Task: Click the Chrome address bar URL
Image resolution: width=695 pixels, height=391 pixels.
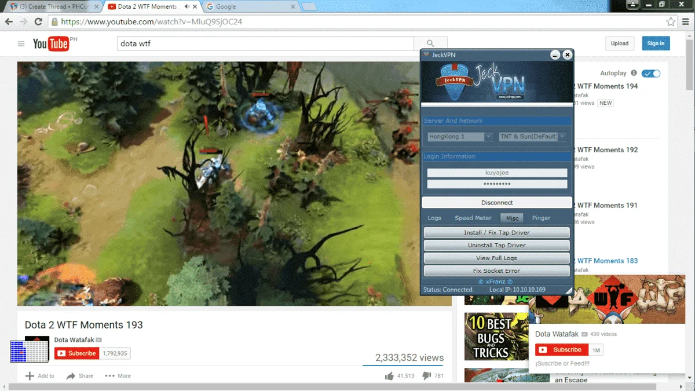Action: pos(151,22)
